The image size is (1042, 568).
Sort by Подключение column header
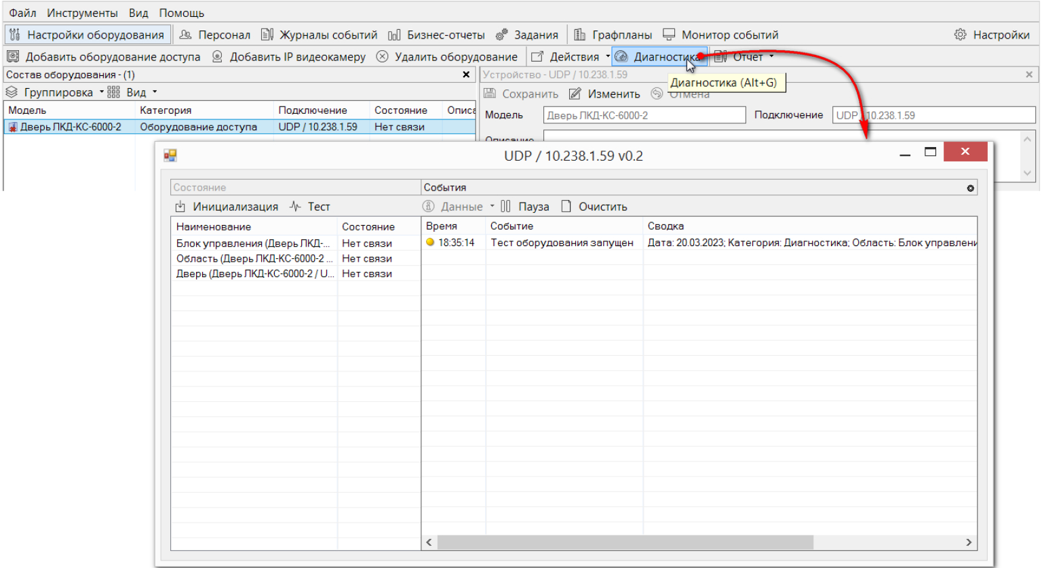(x=322, y=110)
